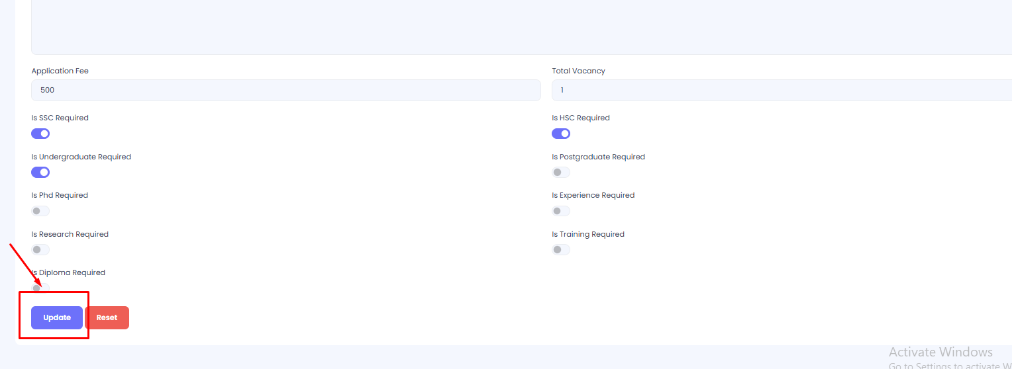Click into the Total Vacancy field
This screenshot has height=369, width=1012.
782,90
